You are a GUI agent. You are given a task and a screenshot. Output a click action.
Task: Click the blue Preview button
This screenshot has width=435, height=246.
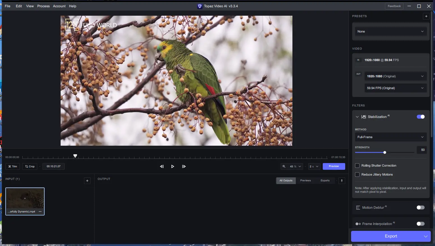[x=334, y=166]
